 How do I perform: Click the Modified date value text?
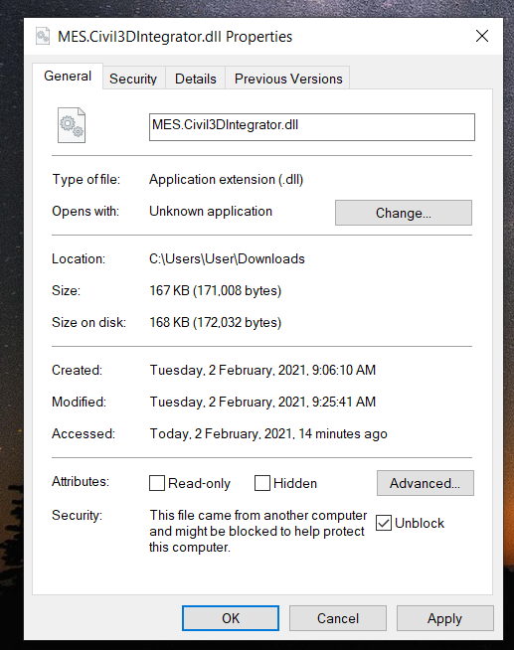pos(262,402)
